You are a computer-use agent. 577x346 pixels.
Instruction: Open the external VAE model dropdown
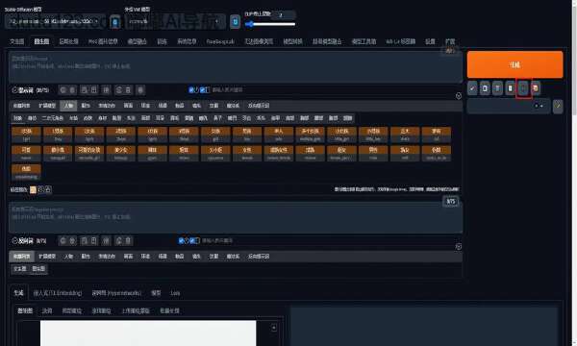tap(175, 22)
